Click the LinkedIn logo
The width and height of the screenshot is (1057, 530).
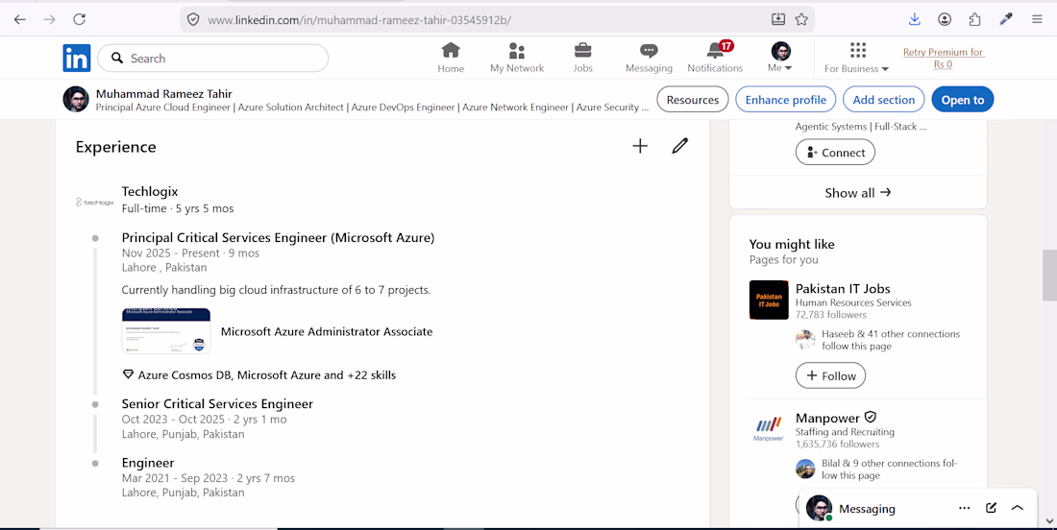coord(76,59)
